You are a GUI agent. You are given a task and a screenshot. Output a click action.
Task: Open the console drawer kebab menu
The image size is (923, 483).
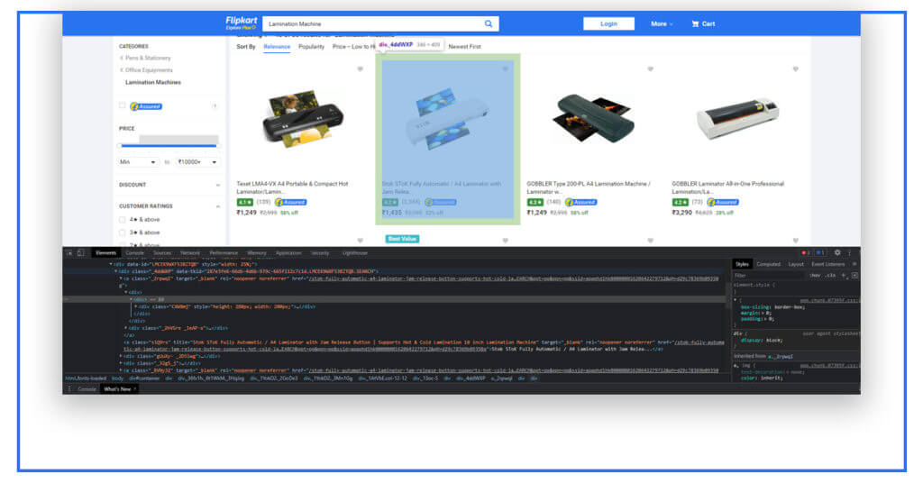coord(69,389)
